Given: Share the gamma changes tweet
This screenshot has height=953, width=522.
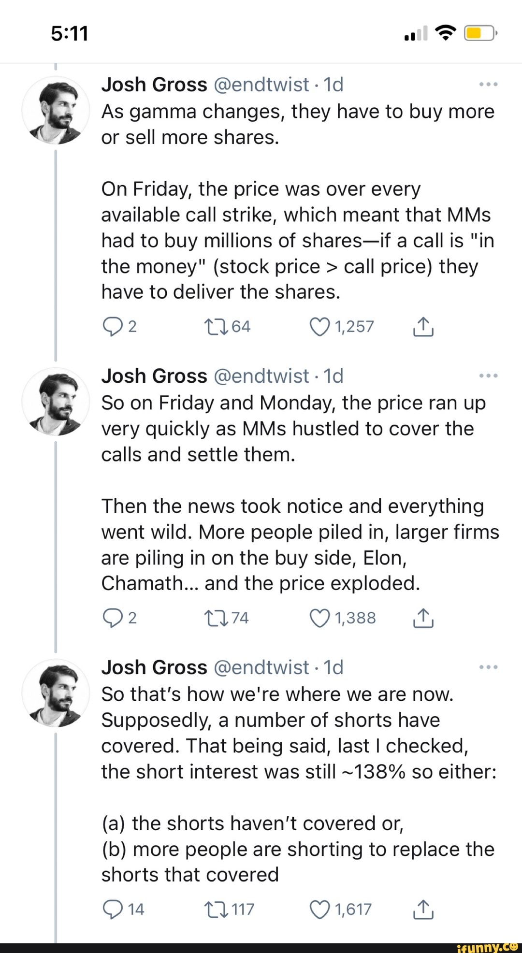Looking at the screenshot, I should pyautogui.click(x=423, y=327).
